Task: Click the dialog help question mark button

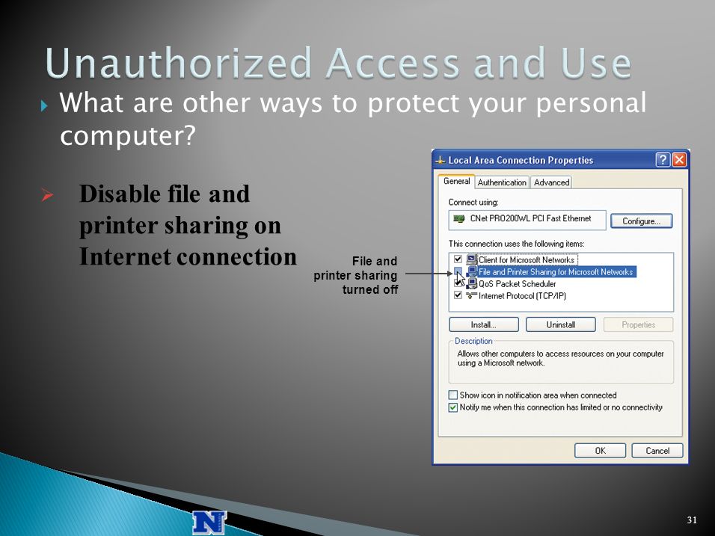Action: 663,160
